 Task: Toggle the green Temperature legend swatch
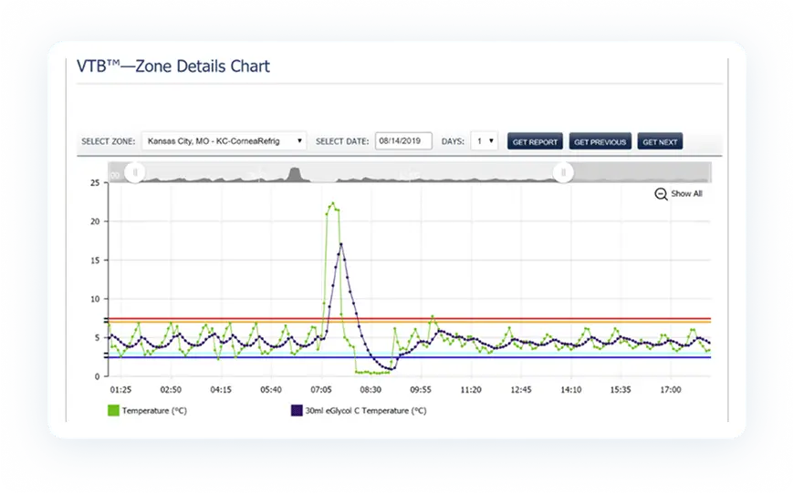(x=113, y=410)
